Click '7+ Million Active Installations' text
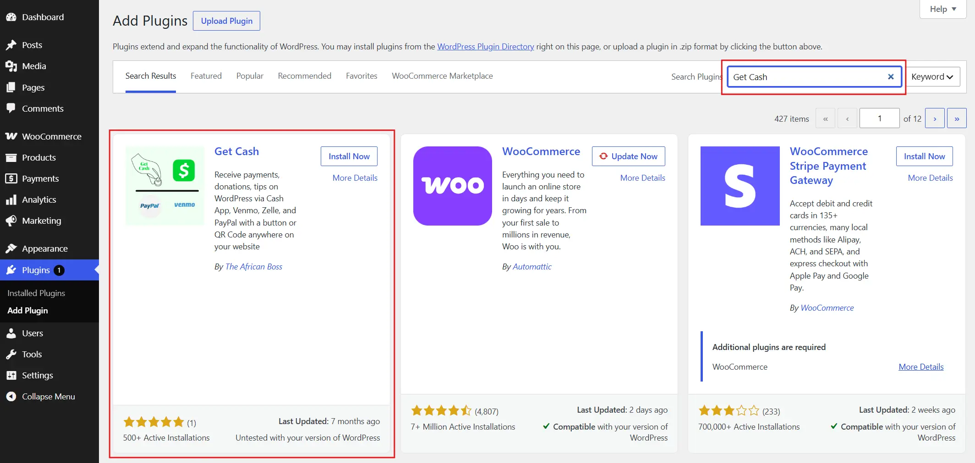This screenshot has height=463, width=975. tap(463, 427)
